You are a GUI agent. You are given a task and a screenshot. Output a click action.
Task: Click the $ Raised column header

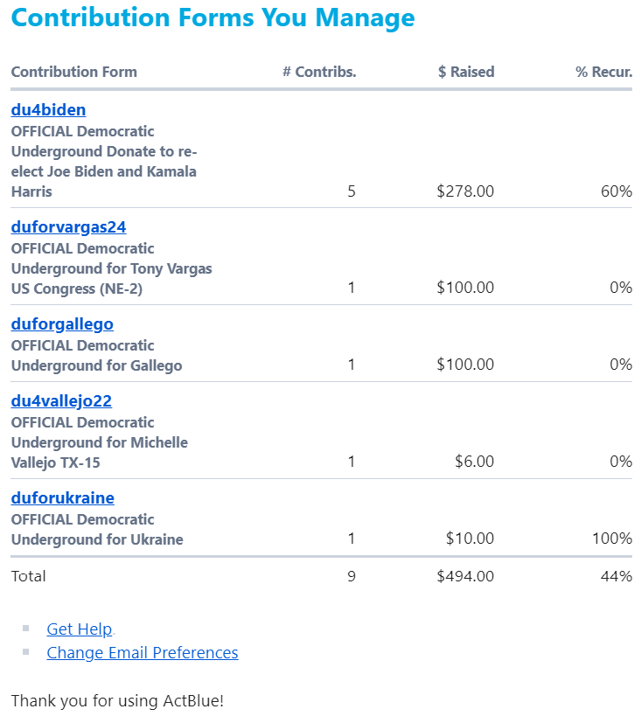click(x=466, y=72)
